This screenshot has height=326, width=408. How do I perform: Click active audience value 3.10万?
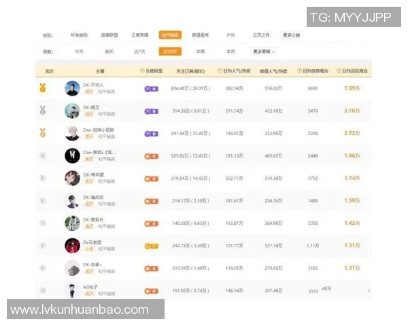click(x=352, y=111)
